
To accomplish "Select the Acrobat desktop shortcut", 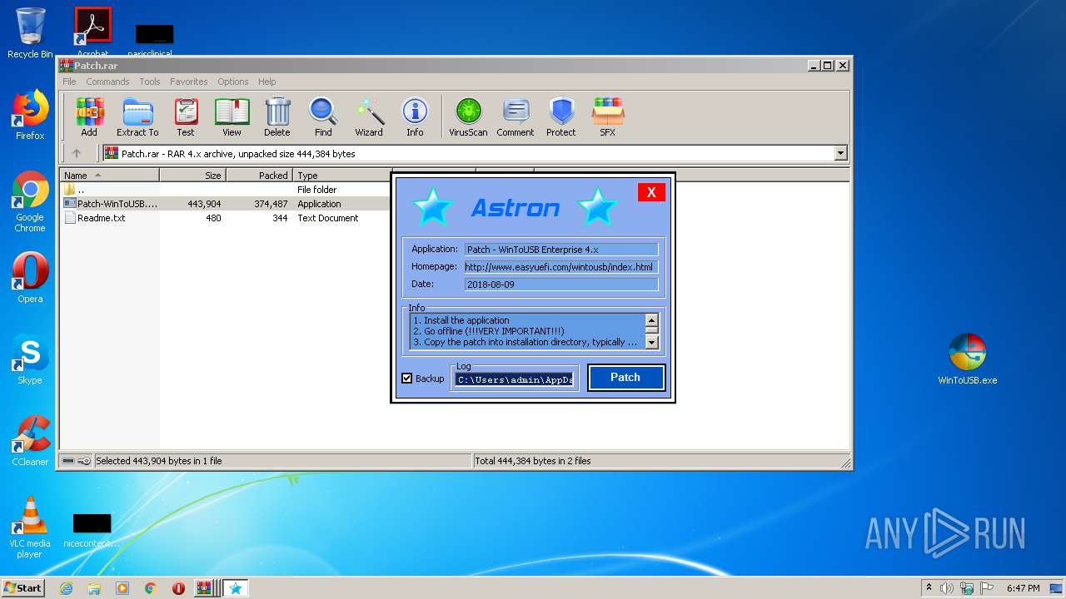I will (93, 32).
